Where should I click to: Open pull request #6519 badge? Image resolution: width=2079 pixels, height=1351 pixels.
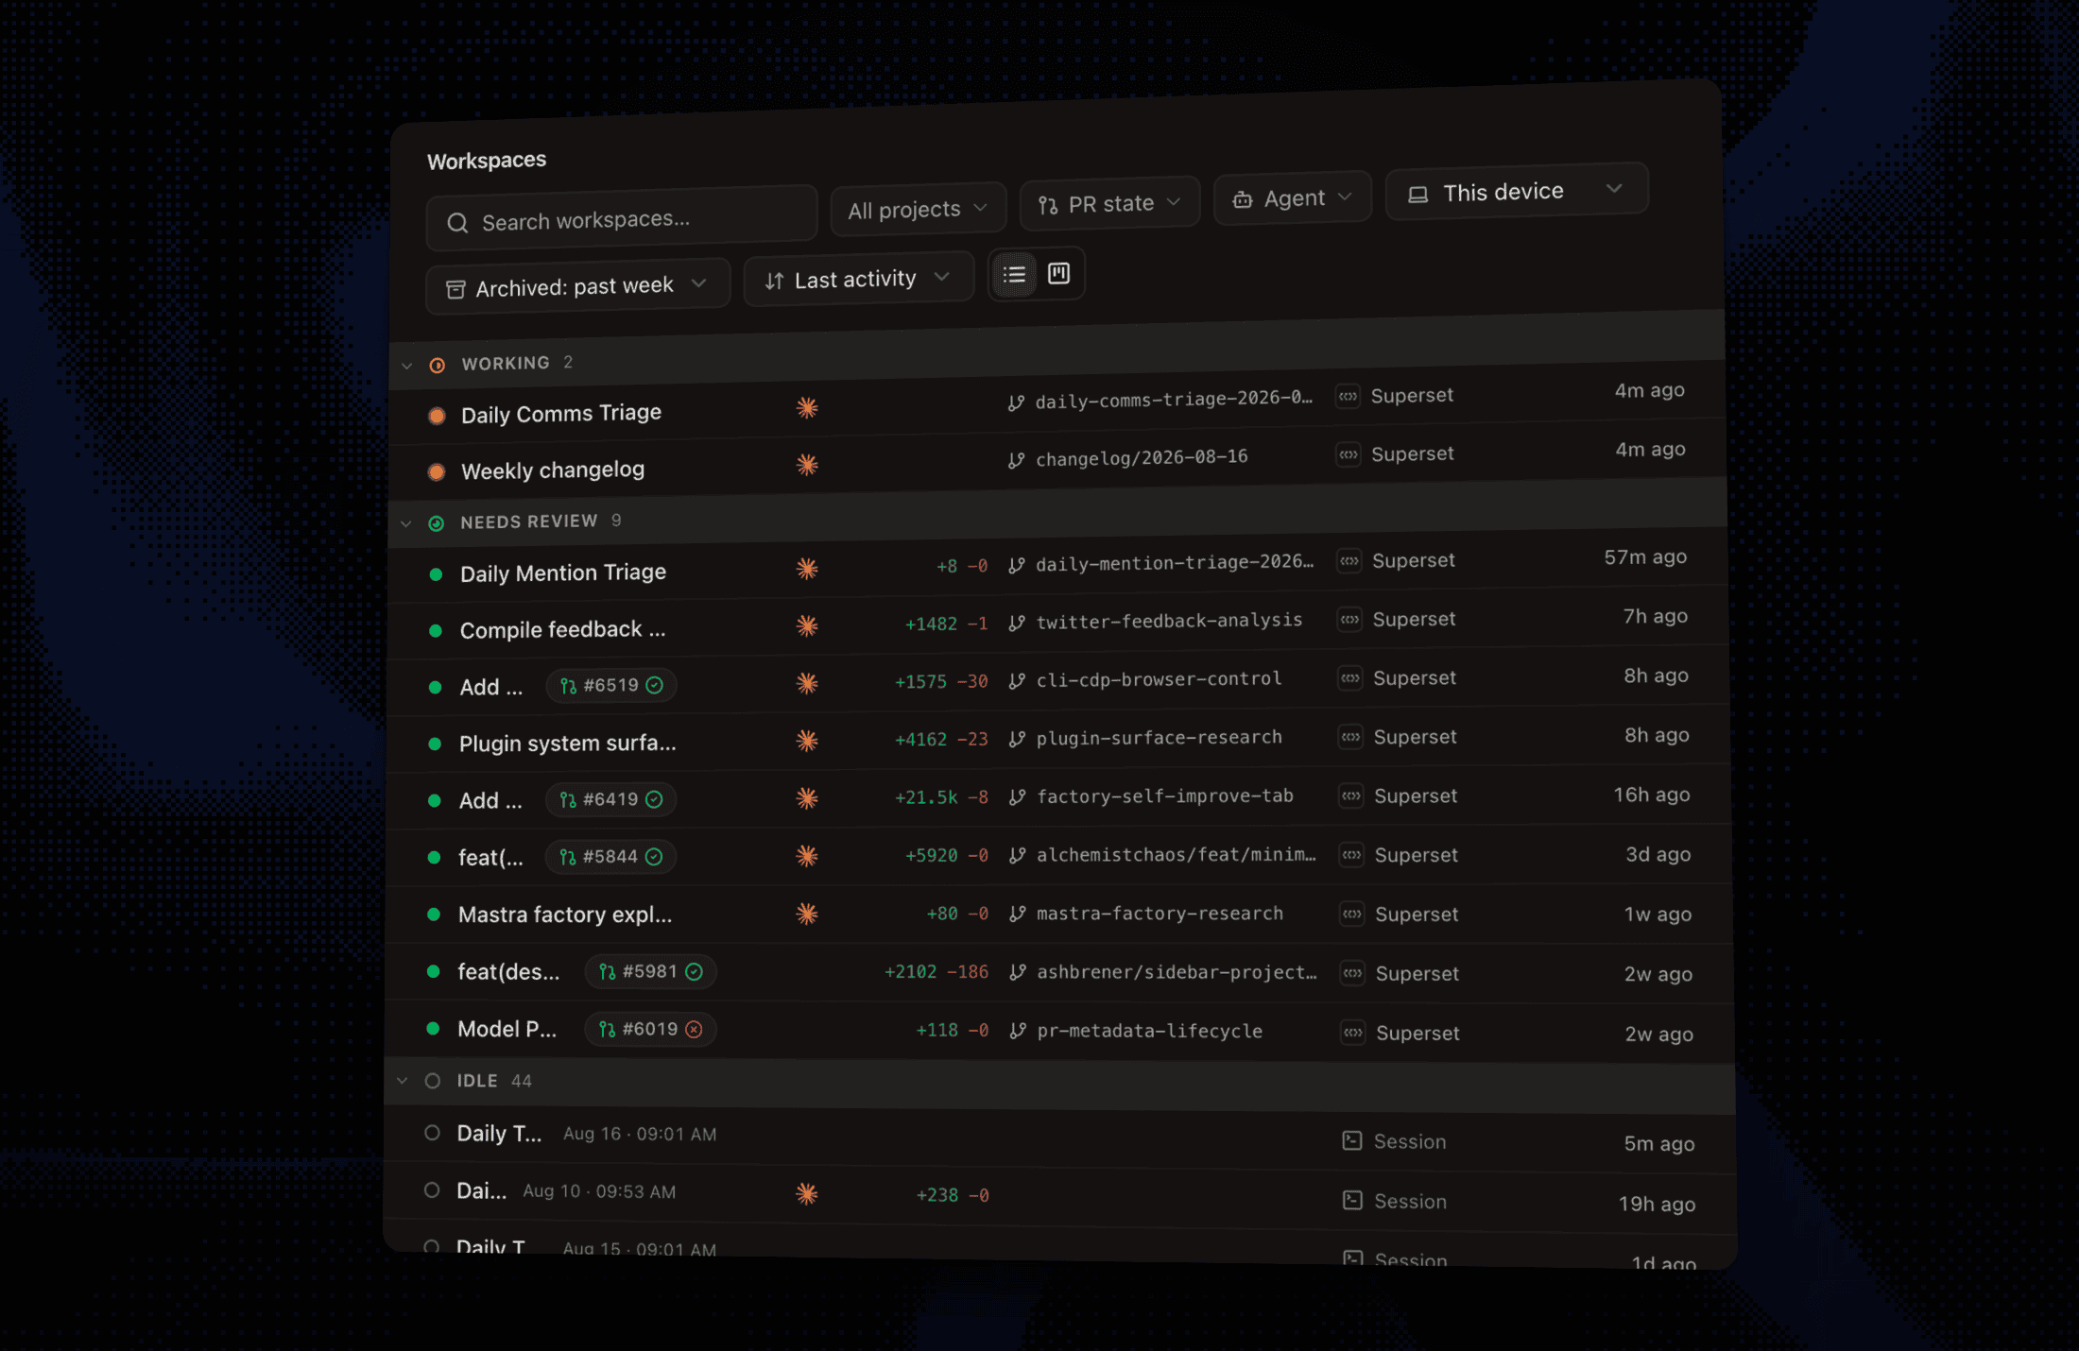coord(611,685)
